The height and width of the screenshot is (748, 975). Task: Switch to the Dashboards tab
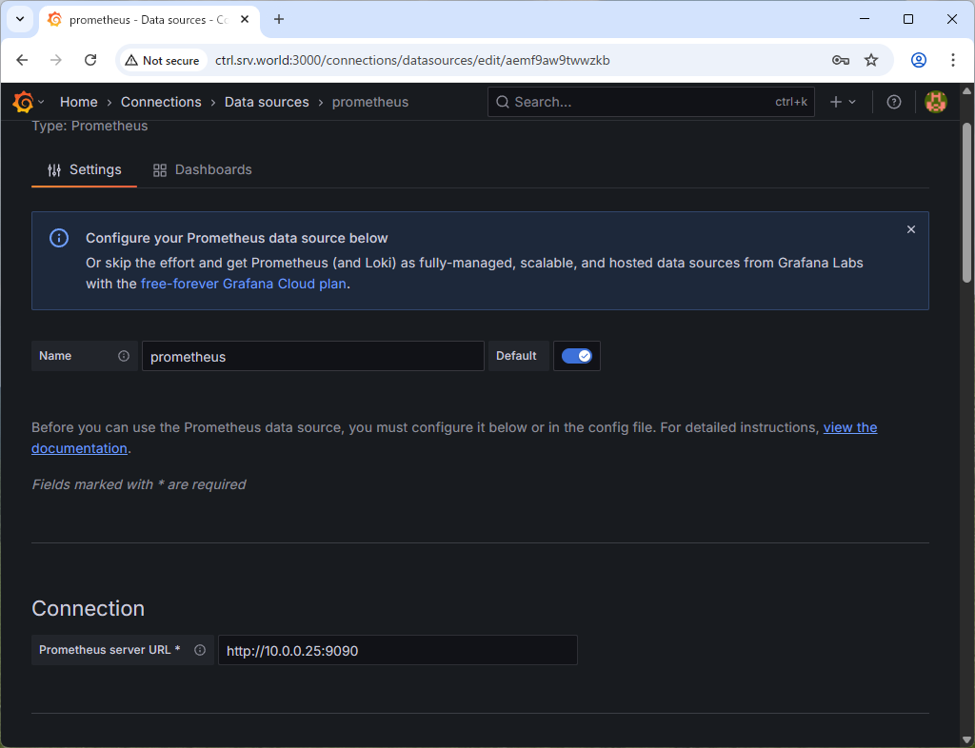tap(202, 169)
